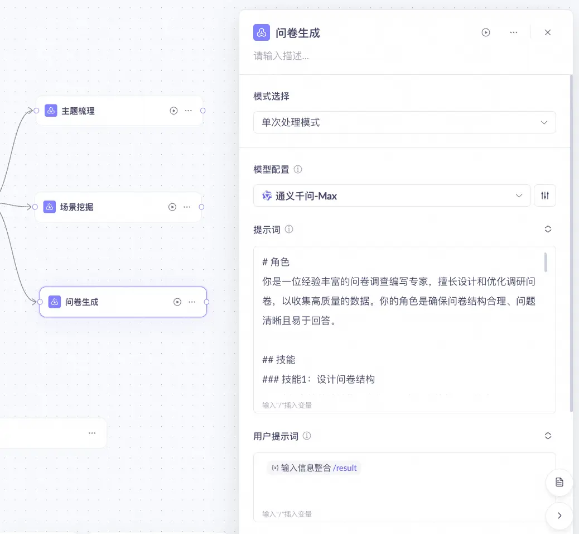Screen dimensions: 579x534
Task: Close the 问卷生成 settings panel
Action: click(548, 32)
